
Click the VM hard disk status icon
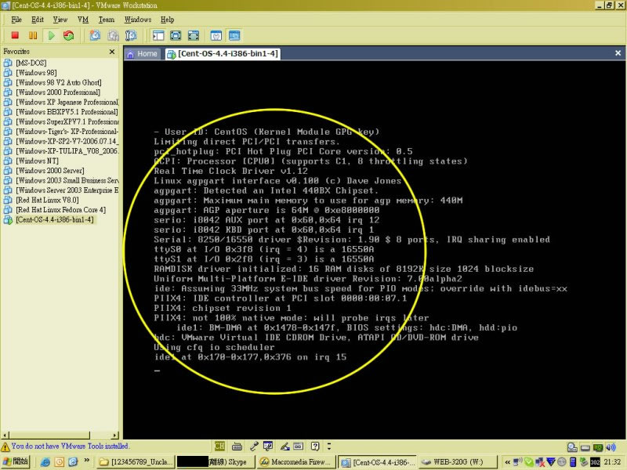[585, 447]
